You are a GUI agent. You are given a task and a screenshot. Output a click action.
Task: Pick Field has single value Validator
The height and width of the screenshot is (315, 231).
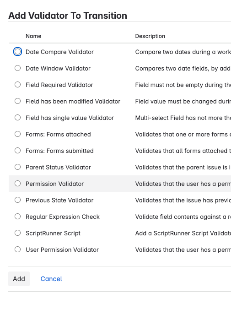click(x=18, y=118)
